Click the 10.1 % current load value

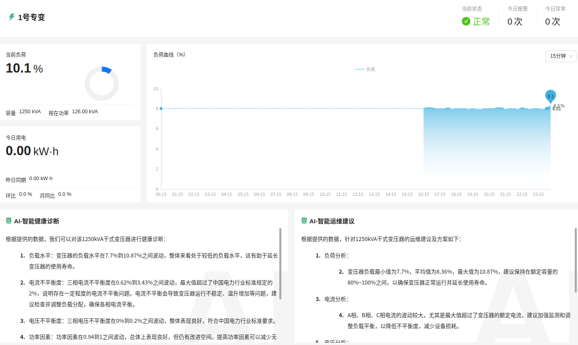point(24,68)
